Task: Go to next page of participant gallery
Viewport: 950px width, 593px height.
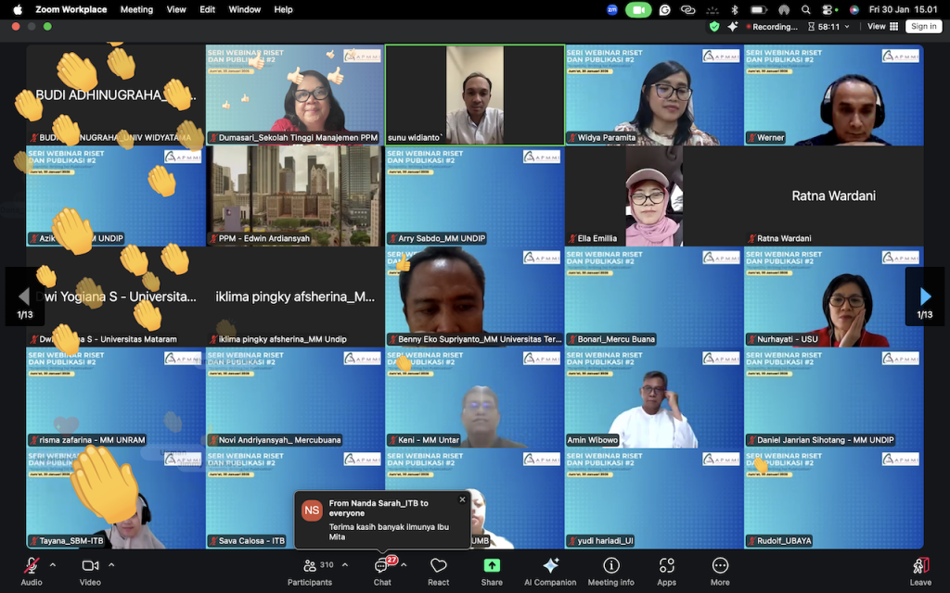Action: [924, 296]
